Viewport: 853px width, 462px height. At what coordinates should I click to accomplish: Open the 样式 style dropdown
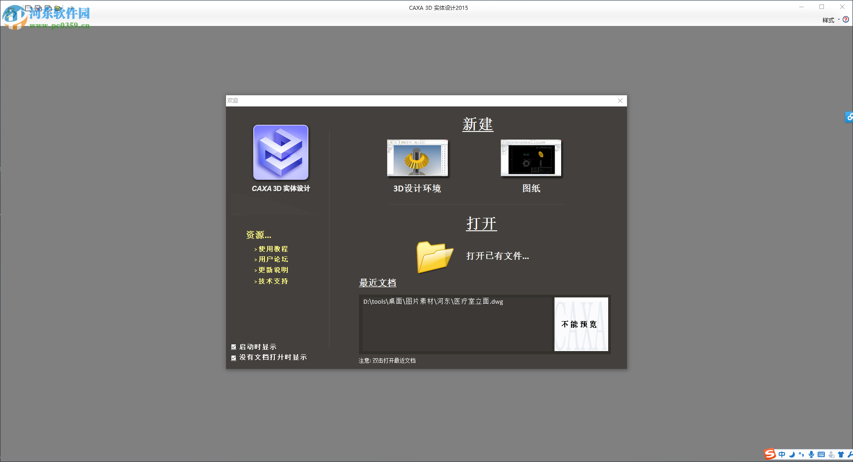(x=829, y=20)
